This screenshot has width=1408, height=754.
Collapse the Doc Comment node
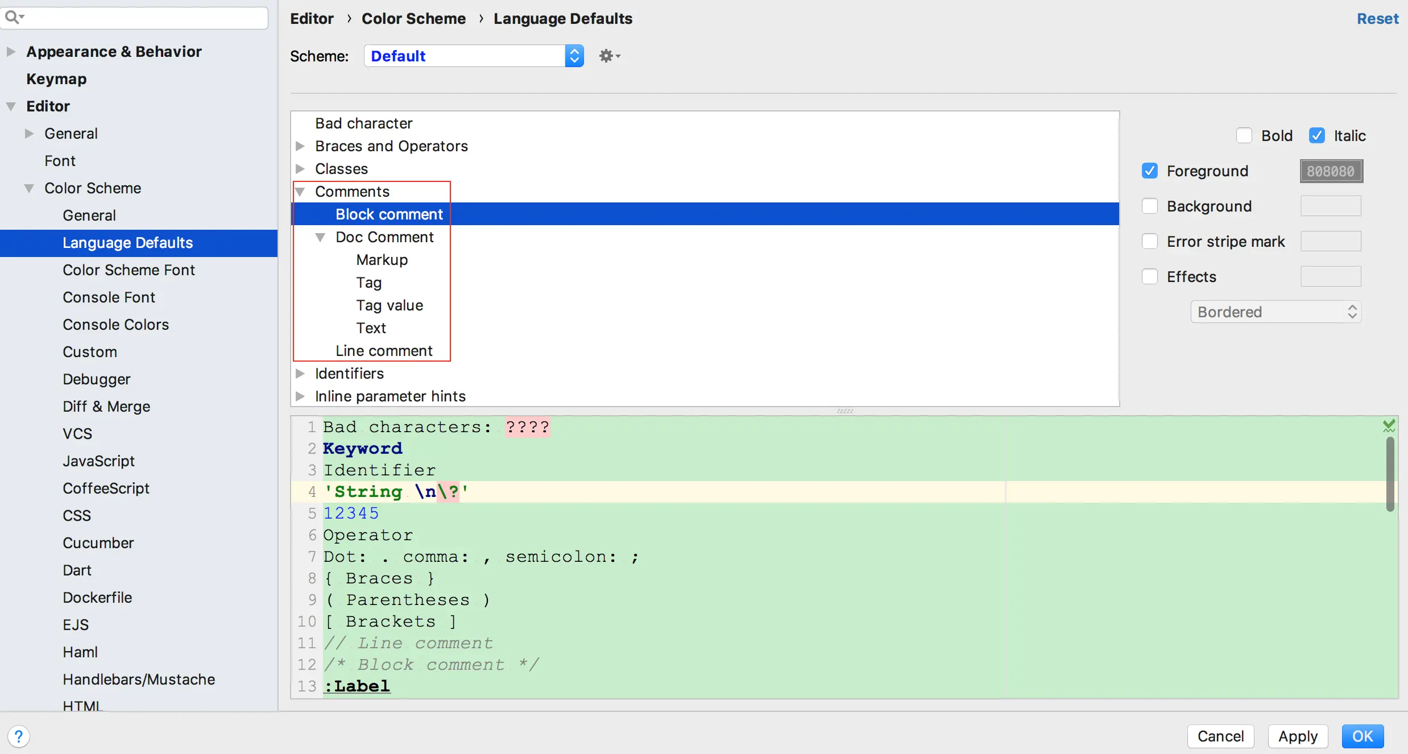click(x=320, y=237)
